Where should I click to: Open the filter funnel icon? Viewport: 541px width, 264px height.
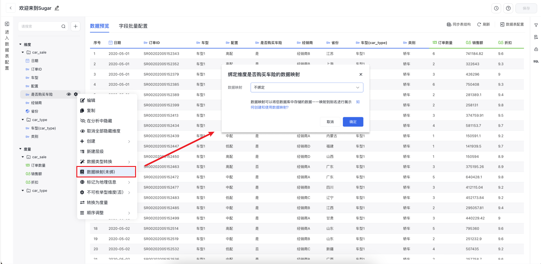click(536, 25)
